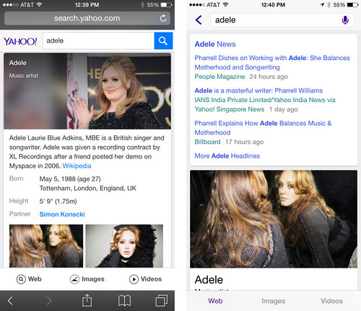Tap the Adele title in app card
Screen dimensions: 361x311
pyautogui.click(x=209, y=280)
